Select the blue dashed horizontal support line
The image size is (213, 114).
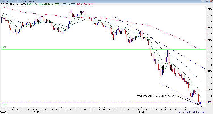(85, 102)
